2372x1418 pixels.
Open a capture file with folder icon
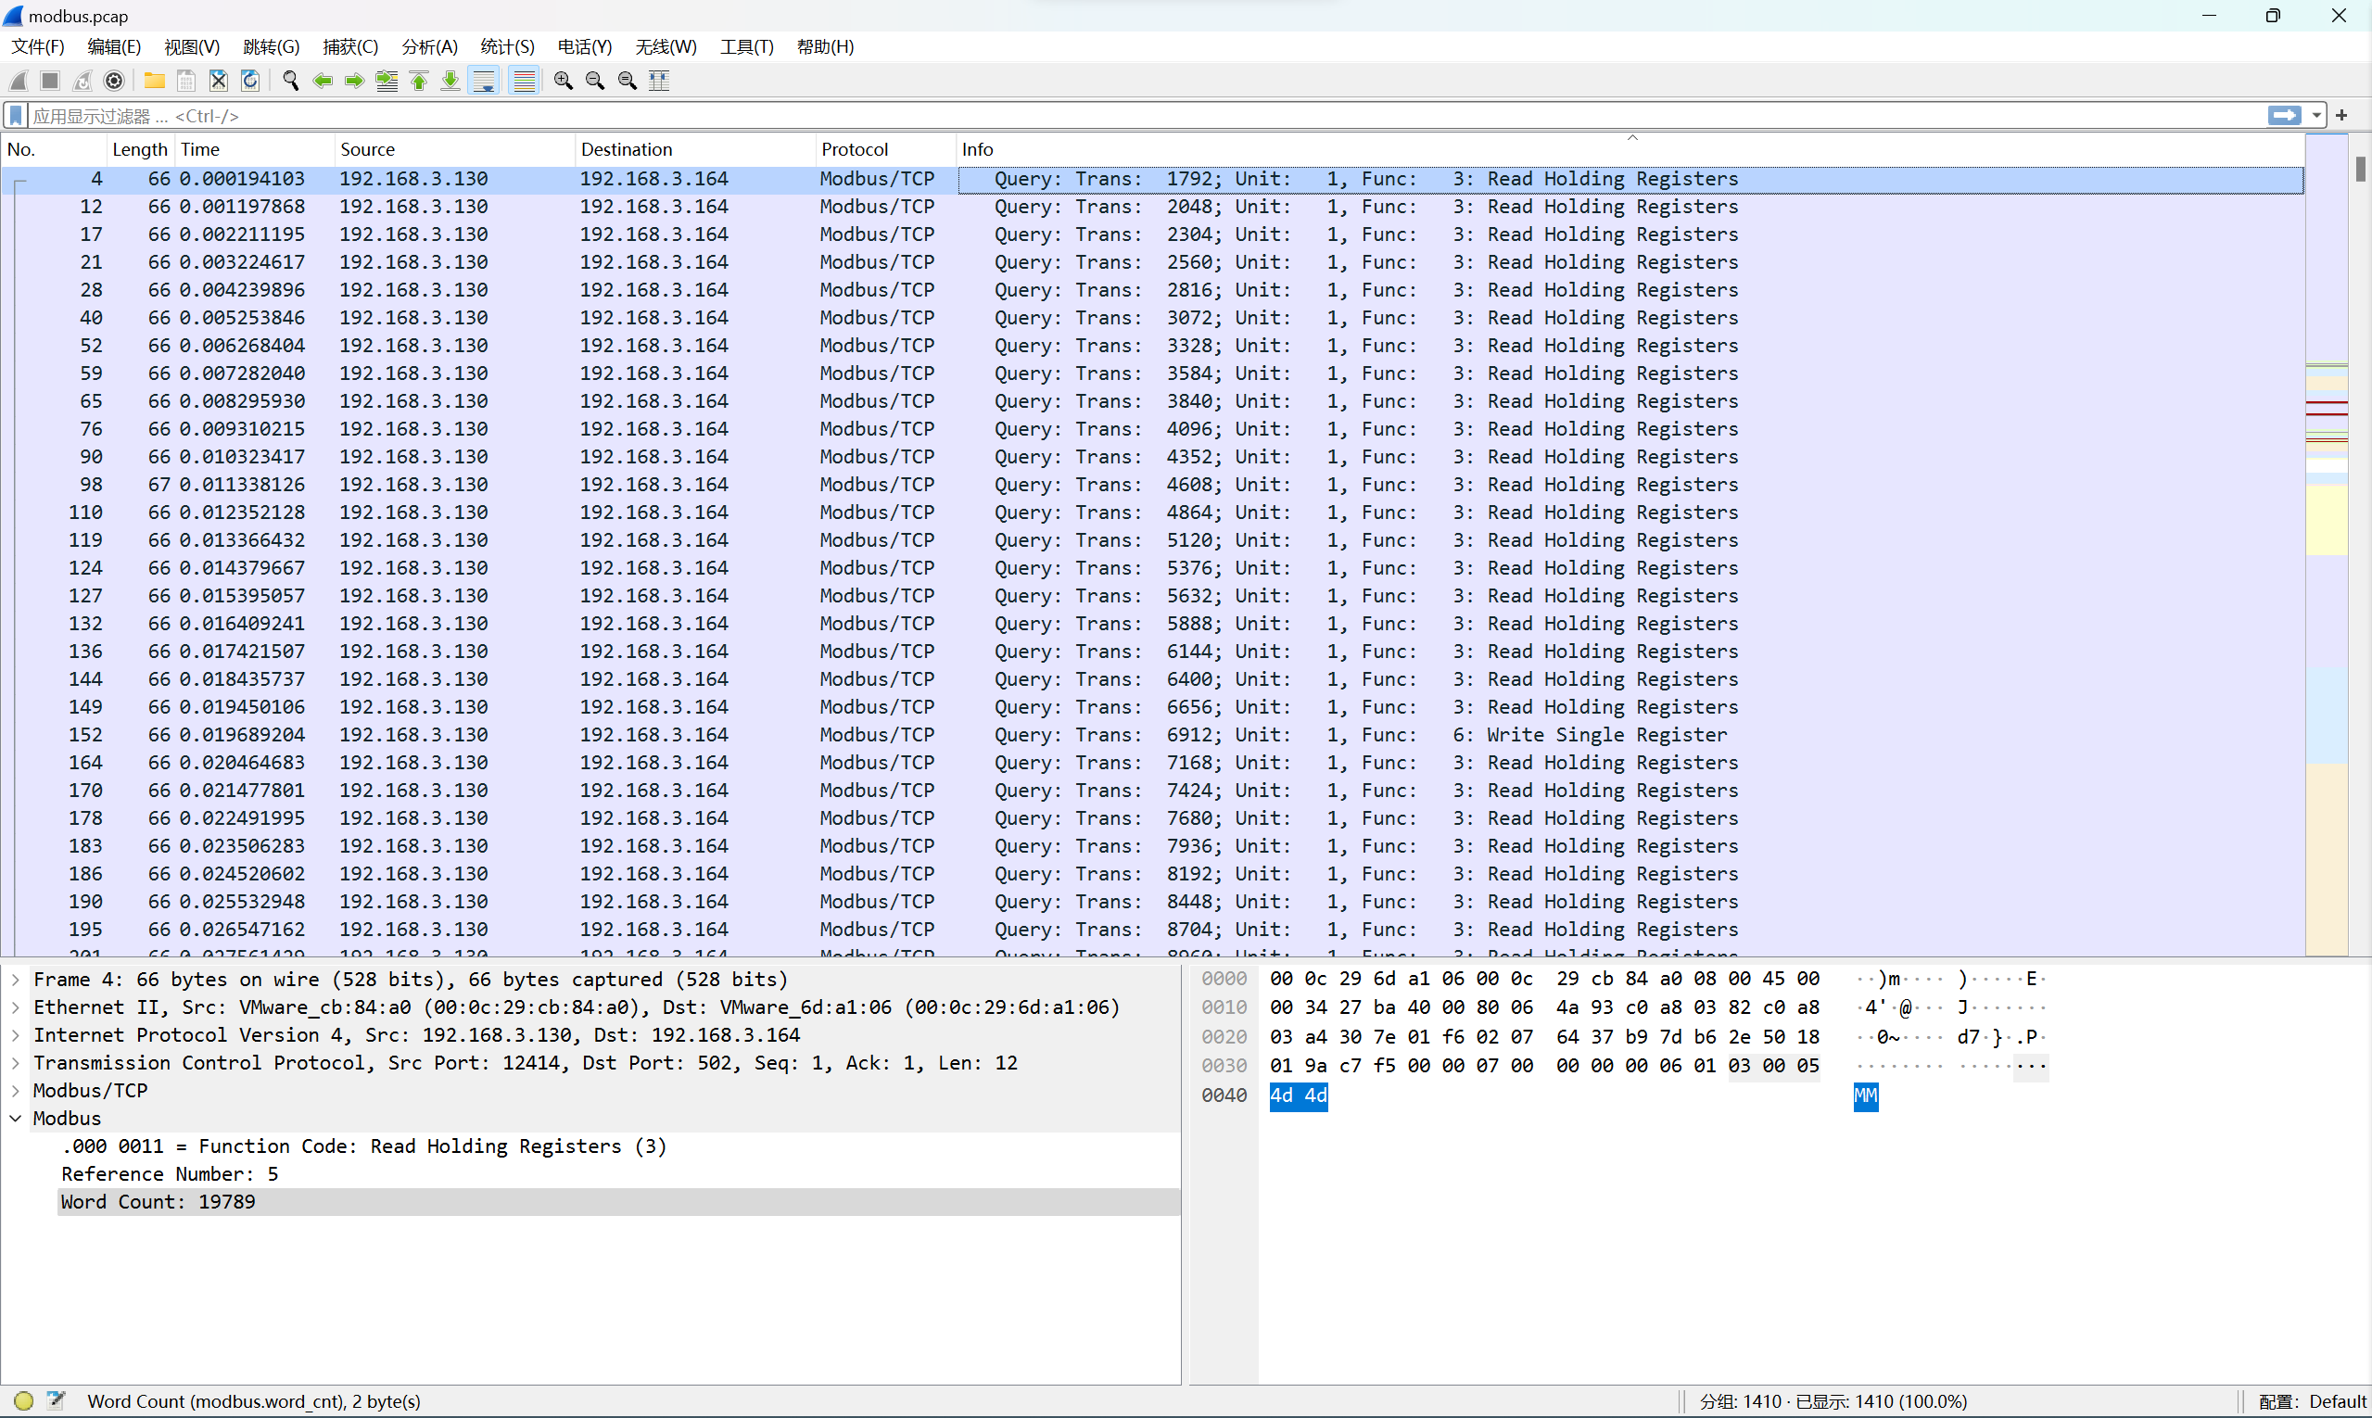[x=154, y=81]
